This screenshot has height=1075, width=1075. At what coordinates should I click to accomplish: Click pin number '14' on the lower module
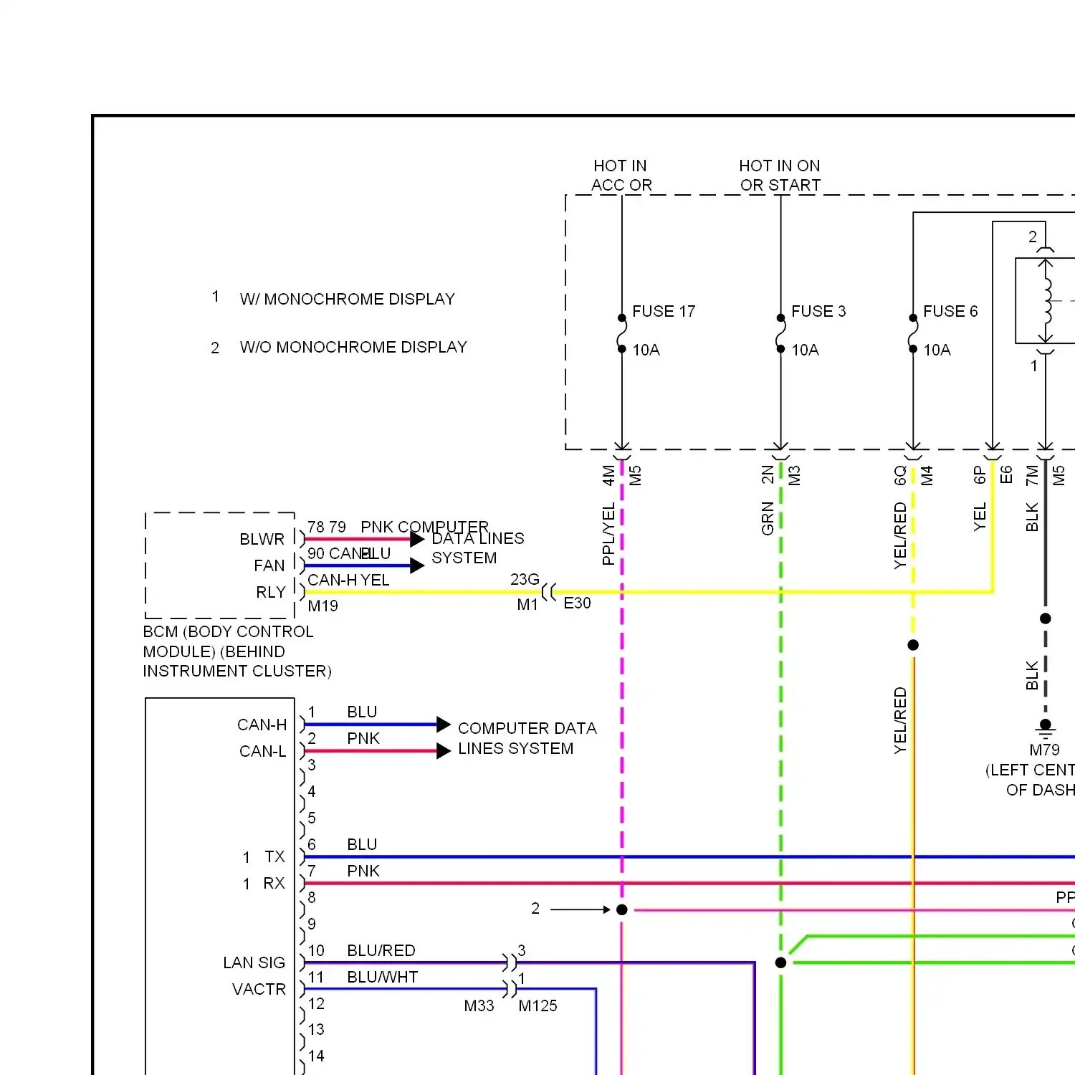(x=316, y=1056)
